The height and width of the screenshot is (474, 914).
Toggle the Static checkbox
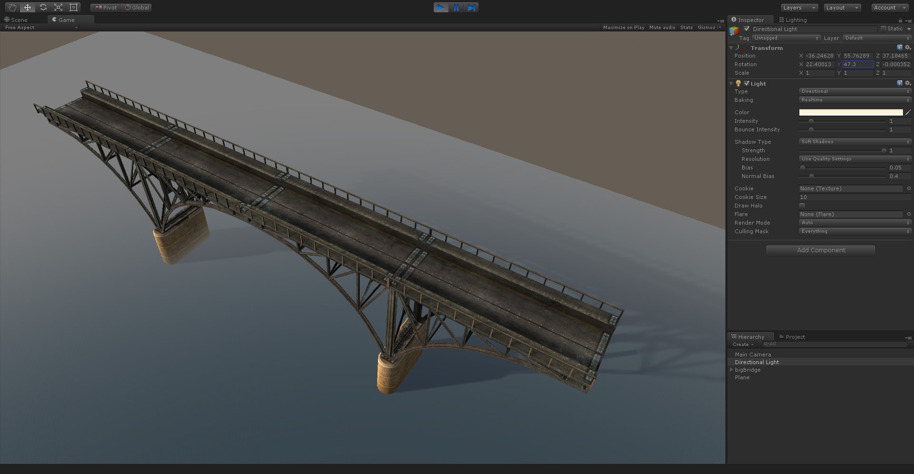[x=884, y=29]
